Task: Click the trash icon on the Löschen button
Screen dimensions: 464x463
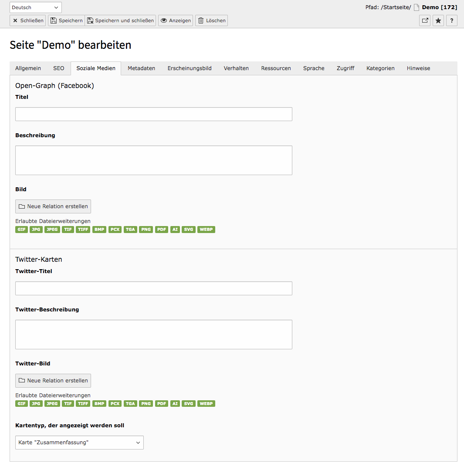Action: tap(201, 20)
